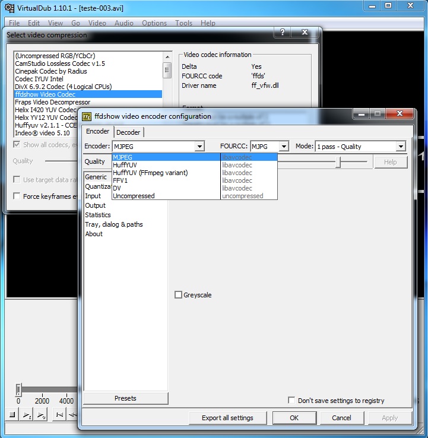Confirm with the OK button
Image resolution: width=428 pixels, height=438 pixels.
pyautogui.click(x=294, y=418)
